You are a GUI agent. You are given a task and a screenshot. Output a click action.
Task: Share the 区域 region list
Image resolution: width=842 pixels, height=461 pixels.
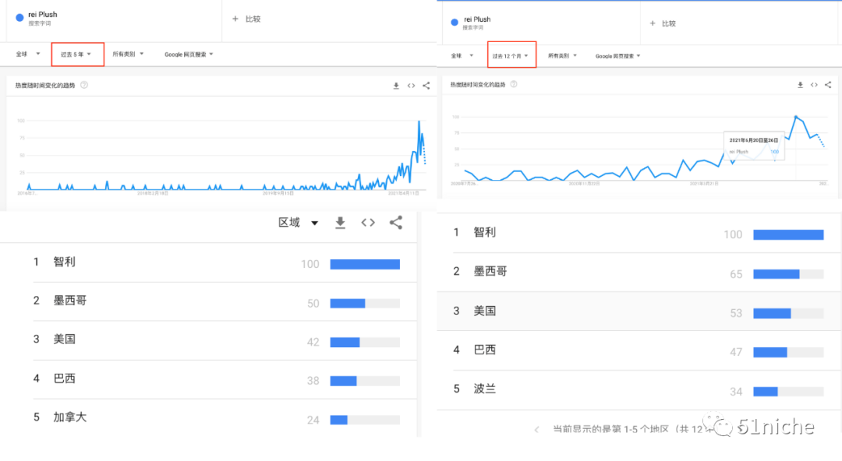396,222
